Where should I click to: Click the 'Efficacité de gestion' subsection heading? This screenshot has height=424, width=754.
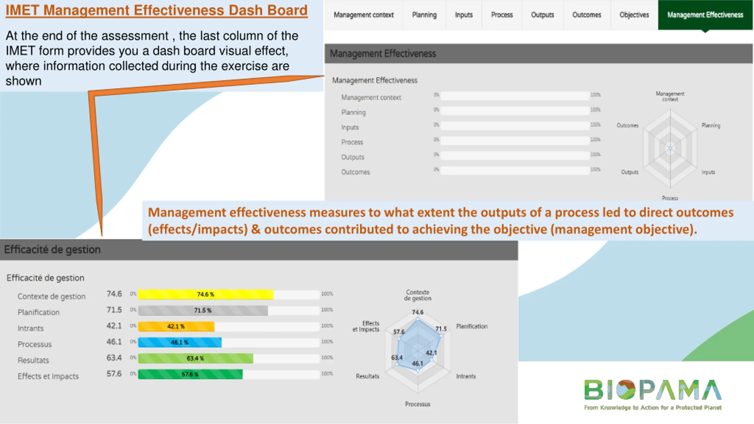[x=45, y=278]
